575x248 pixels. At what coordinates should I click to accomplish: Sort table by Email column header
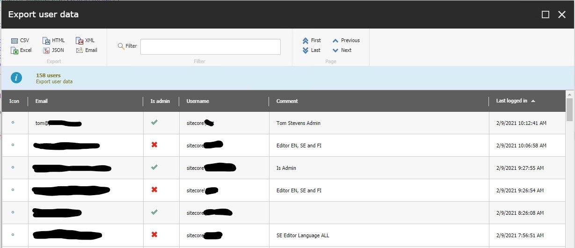pyautogui.click(x=42, y=101)
